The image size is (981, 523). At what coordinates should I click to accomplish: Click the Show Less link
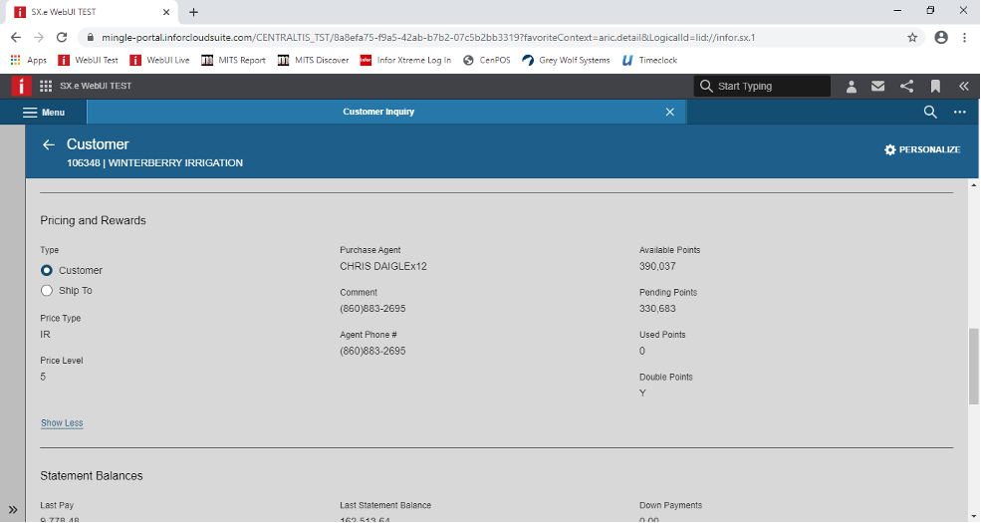(62, 423)
